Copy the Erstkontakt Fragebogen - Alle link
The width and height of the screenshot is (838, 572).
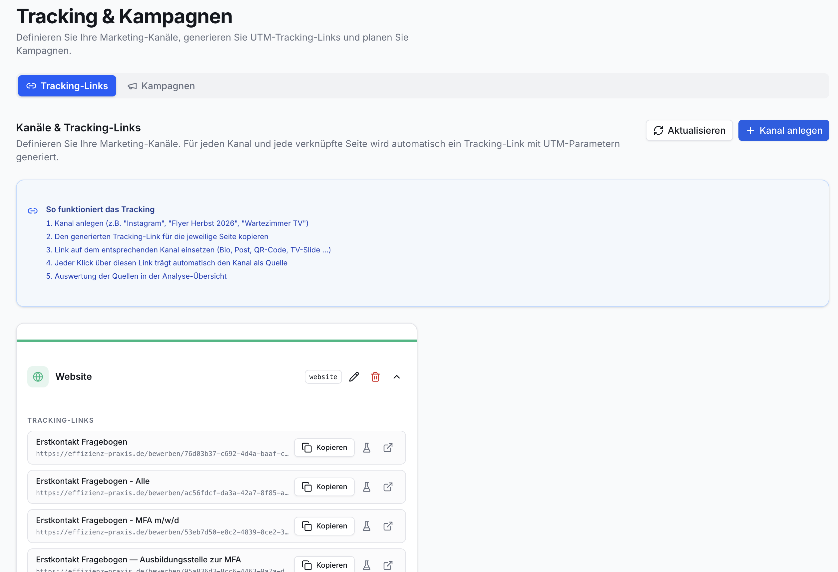point(324,487)
